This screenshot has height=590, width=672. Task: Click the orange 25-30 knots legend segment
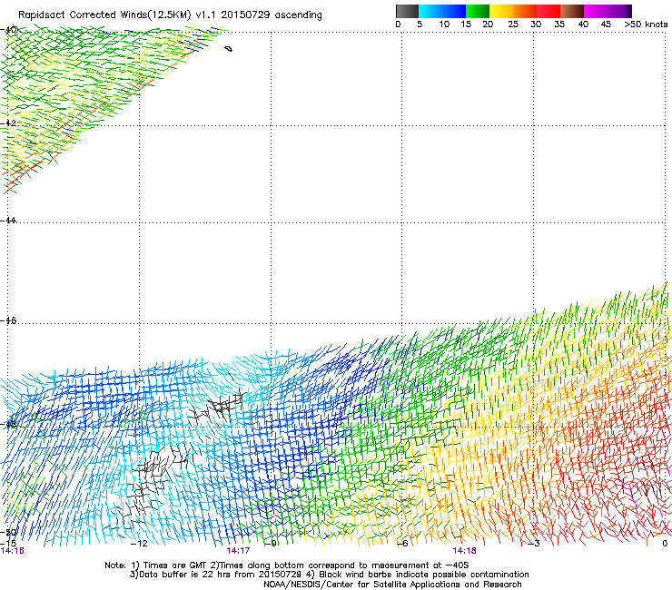tap(525, 11)
